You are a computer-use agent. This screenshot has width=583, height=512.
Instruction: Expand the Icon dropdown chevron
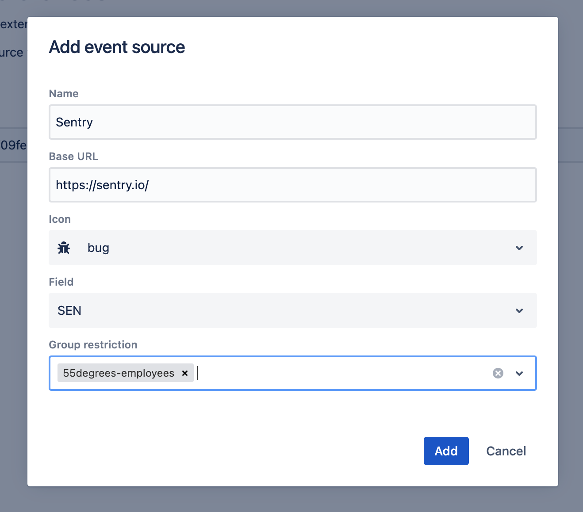coord(519,248)
